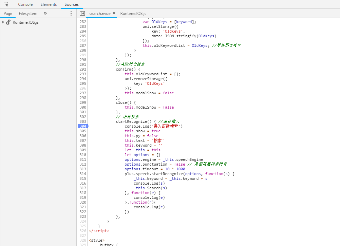The height and width of the screenshot is (246, 340).
Task: Show more navigator tabs via double chevron
Action: (x=45, y=13)
